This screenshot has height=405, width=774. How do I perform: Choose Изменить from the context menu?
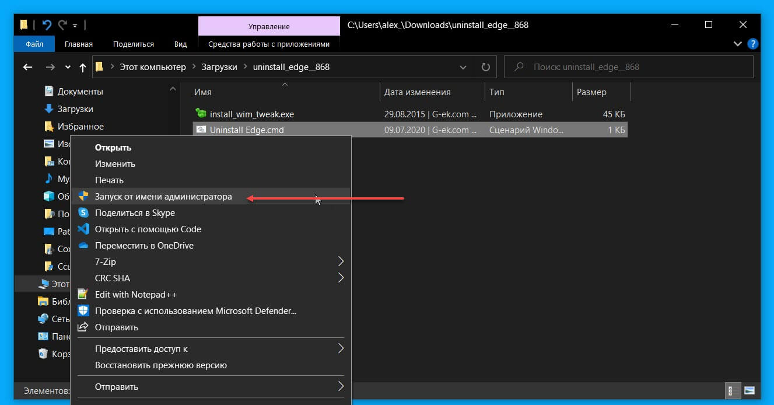pos(211,164)
